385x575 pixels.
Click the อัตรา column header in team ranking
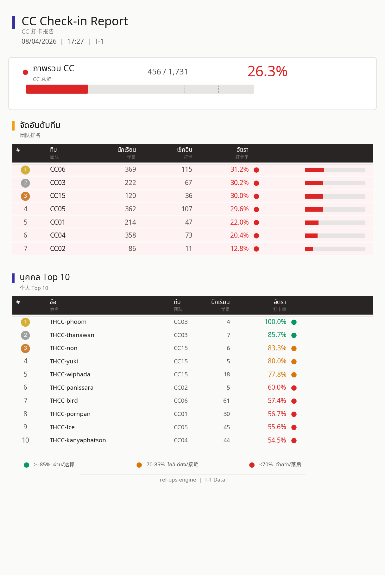(x=242, y=153)
